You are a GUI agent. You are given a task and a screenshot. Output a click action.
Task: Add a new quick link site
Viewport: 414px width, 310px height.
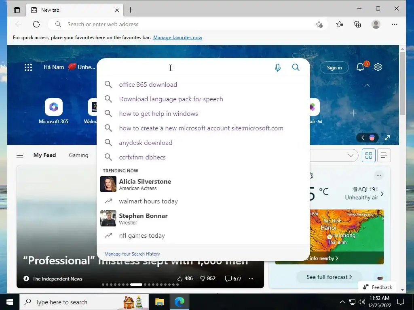coord(353,113)
